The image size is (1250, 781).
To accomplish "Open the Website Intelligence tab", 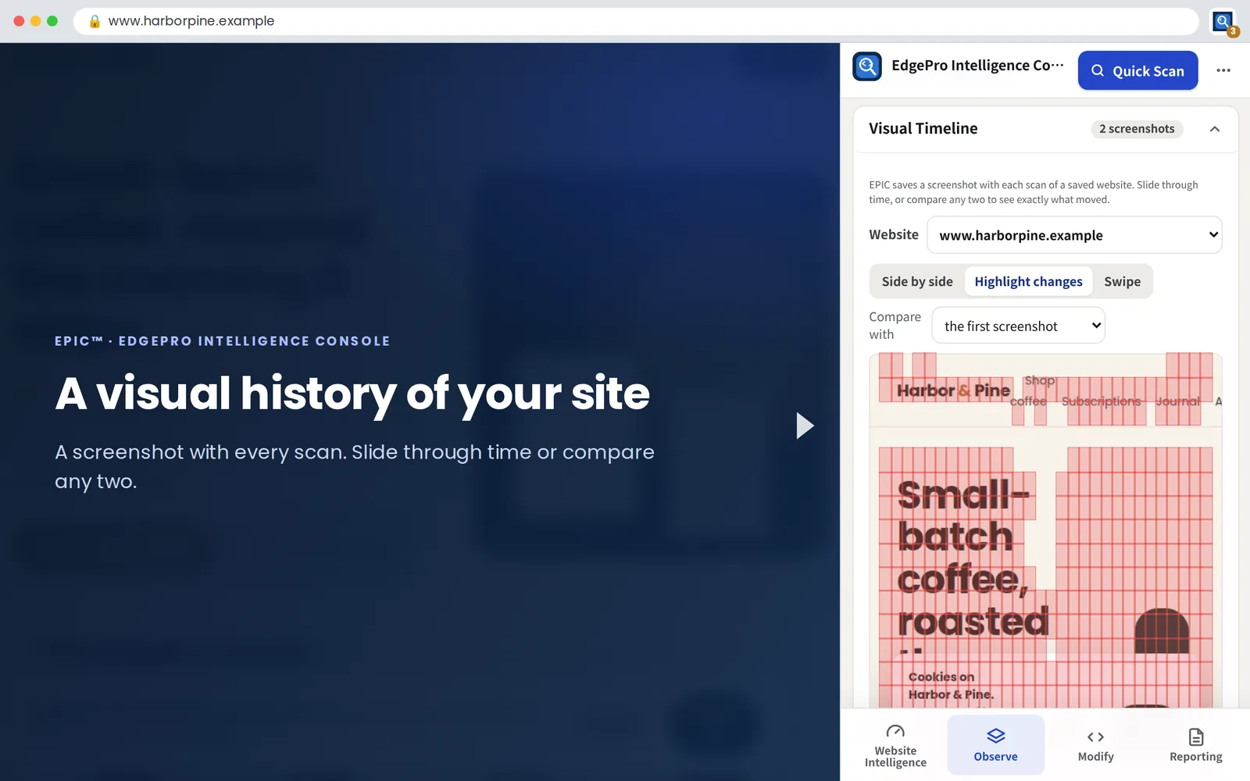I will click(895, 745).
